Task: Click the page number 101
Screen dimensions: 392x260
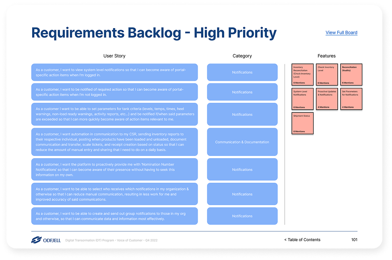Action: [354, 240]
